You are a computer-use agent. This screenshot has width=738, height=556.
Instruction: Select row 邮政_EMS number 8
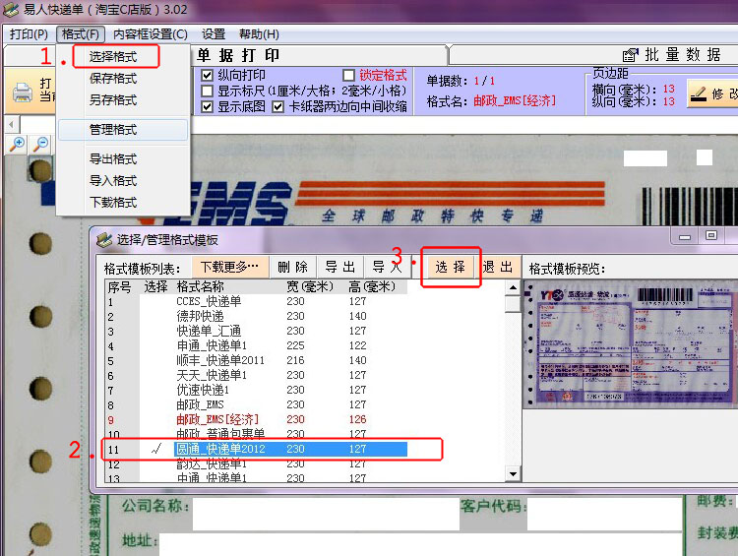click(256, 404)
